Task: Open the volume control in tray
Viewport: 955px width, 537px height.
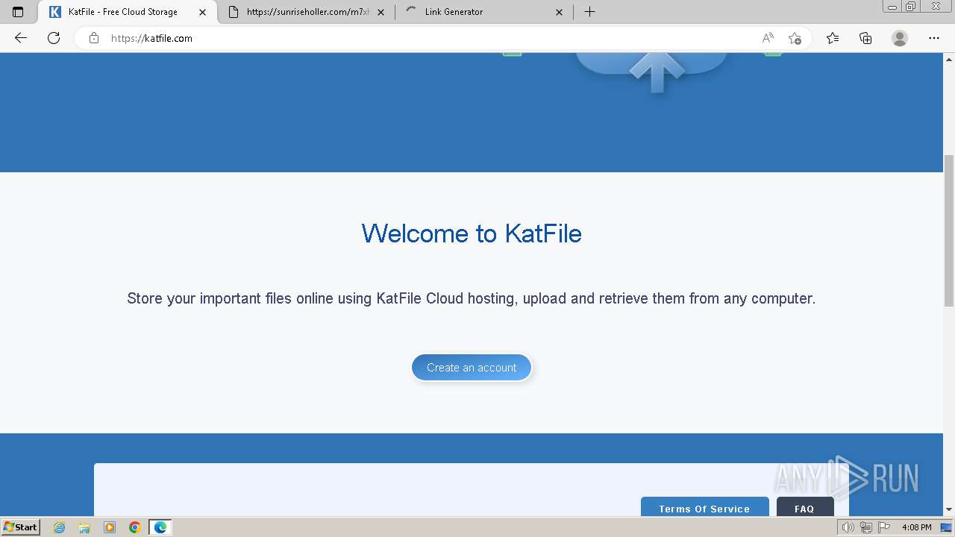Action: tap(848, 527)
